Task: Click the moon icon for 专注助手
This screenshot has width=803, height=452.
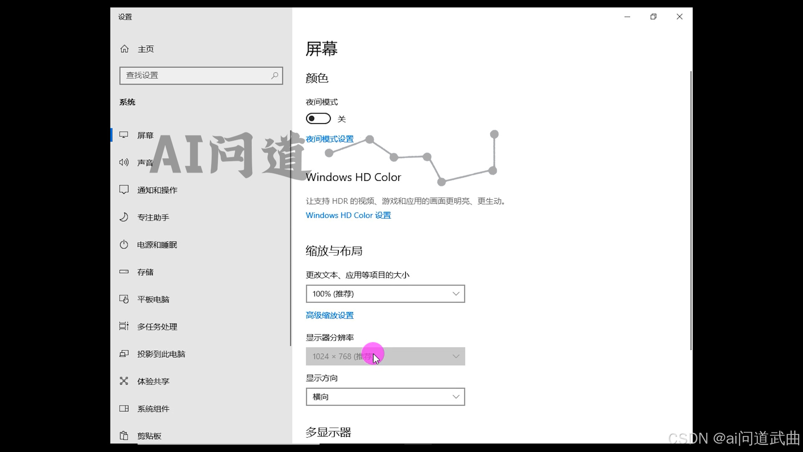Action: tap(124, 217)
